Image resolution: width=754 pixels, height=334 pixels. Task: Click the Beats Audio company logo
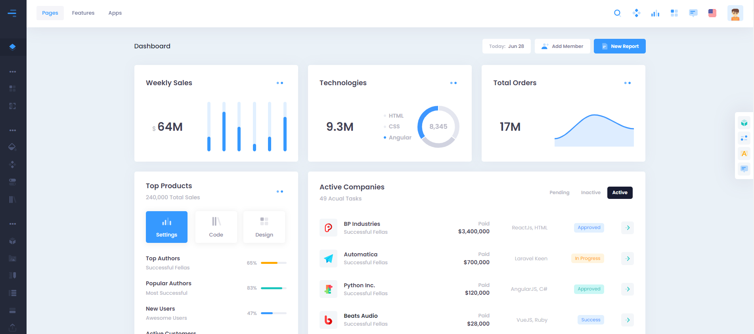pyautogui.click(x=329, y=320)
